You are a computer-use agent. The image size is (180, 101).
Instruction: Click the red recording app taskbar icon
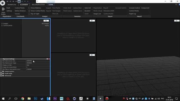click(x=107, y=98)
